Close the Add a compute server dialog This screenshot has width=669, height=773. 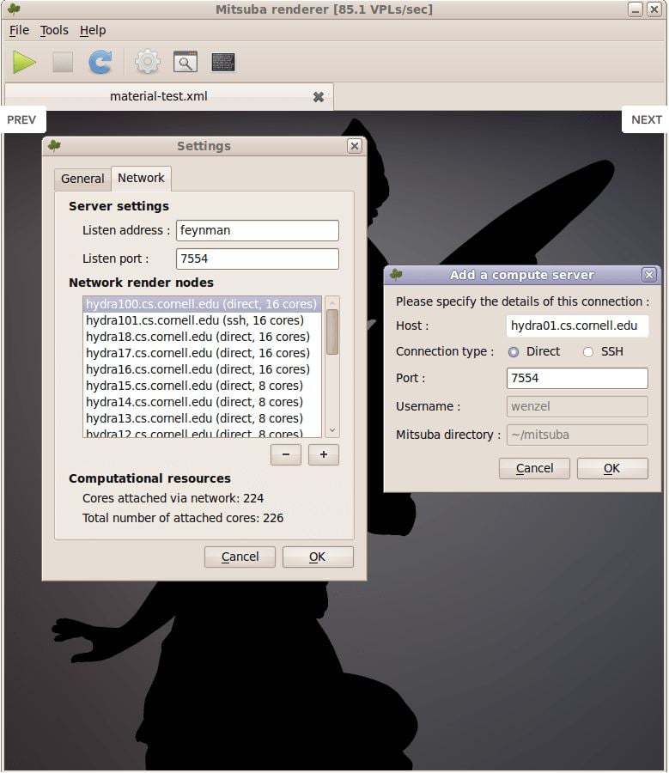(x=648, y=275)
